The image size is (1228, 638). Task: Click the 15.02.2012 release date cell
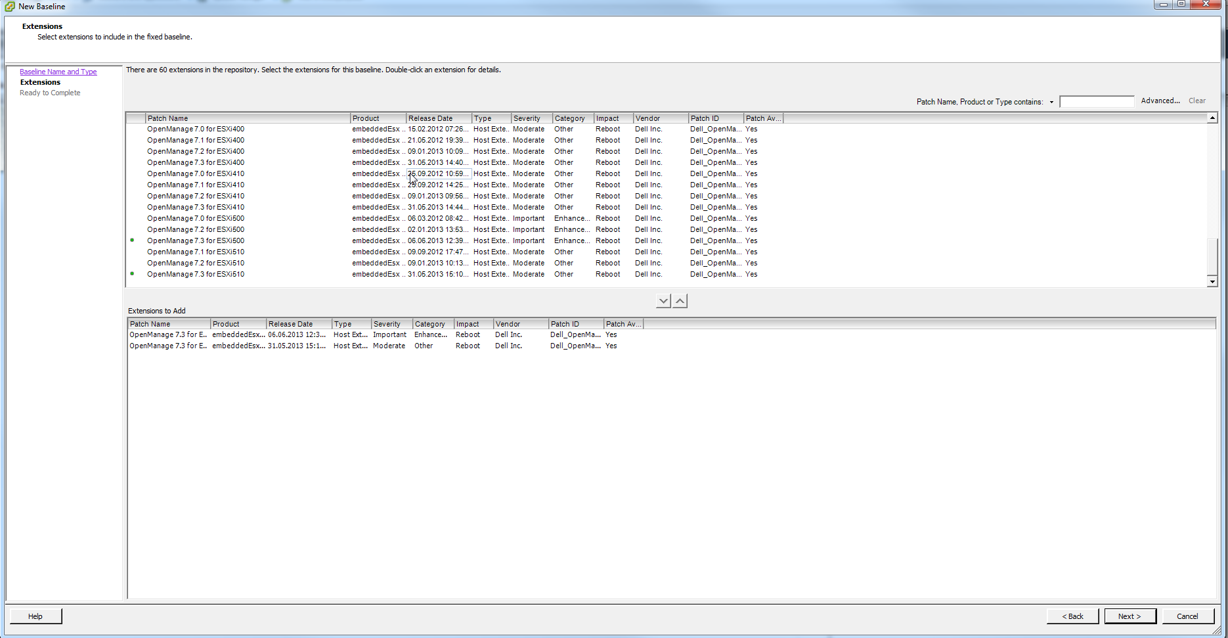438,129
